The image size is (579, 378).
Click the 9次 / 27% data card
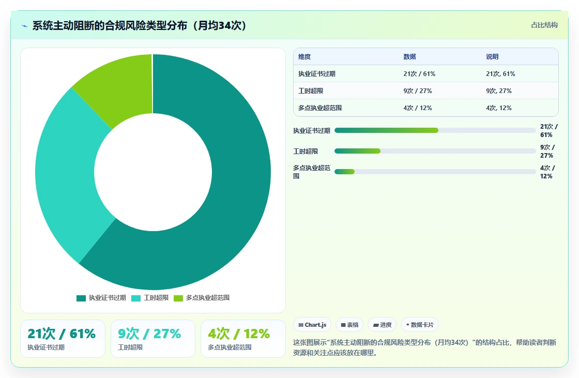click(x=153, y=339)
